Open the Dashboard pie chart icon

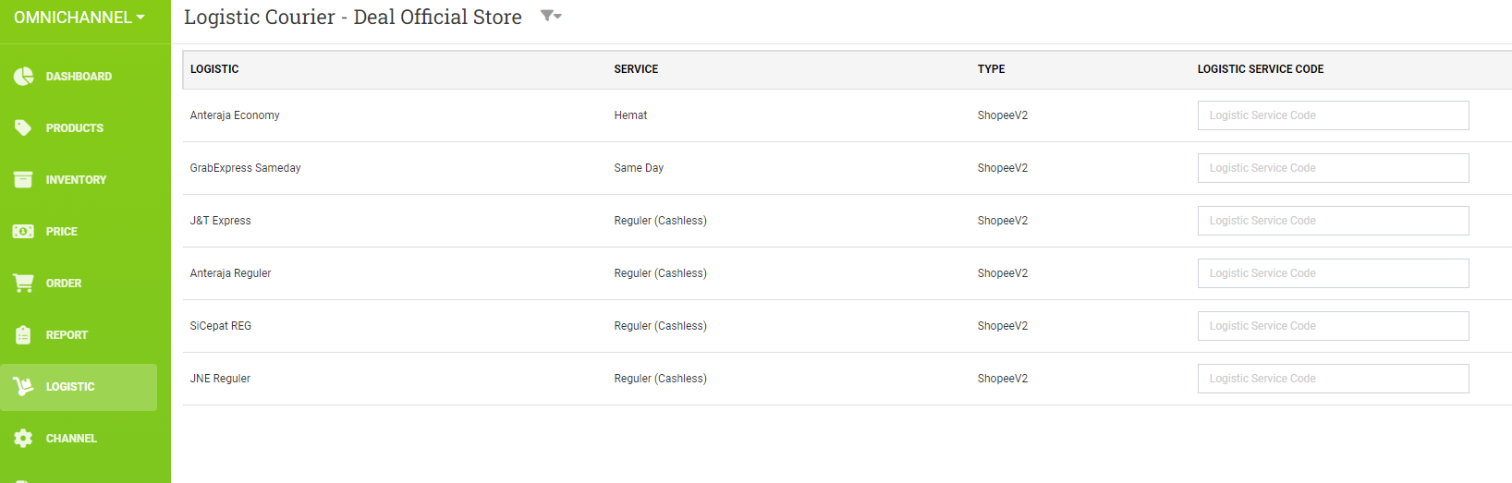pos(23,76)
